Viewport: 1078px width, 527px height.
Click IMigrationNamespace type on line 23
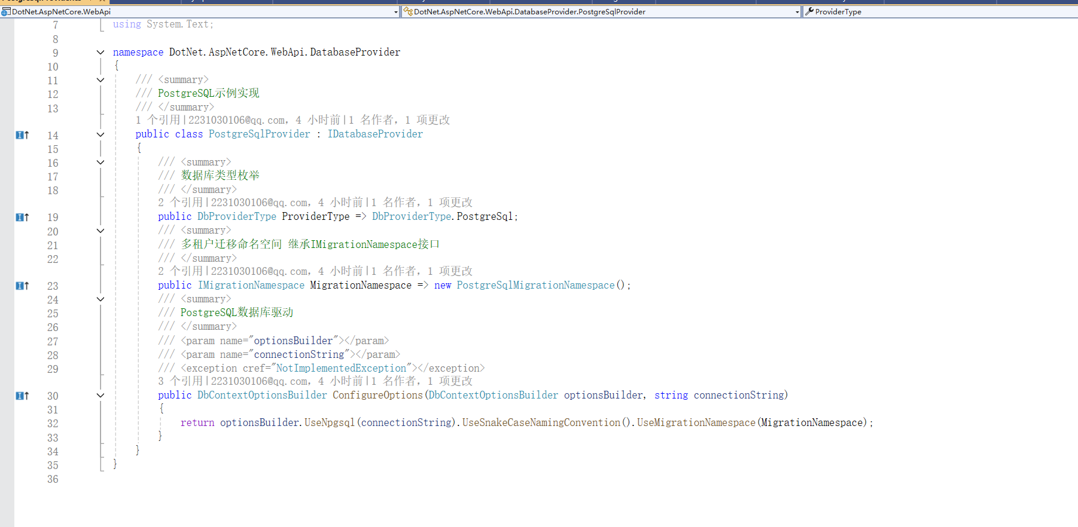(251, 286)
